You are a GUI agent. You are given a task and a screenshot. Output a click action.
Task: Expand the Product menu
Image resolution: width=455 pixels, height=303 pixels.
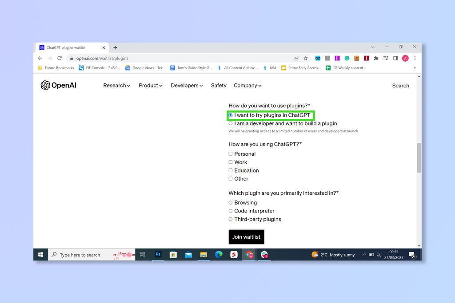[x=150, y=86]
